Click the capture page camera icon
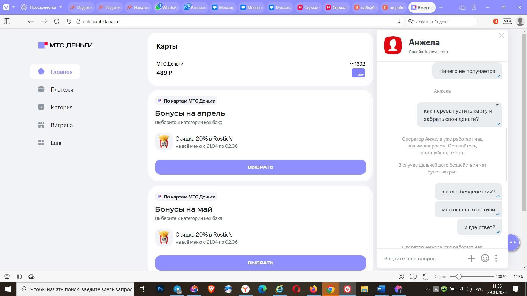 click(x=401, y=277)
